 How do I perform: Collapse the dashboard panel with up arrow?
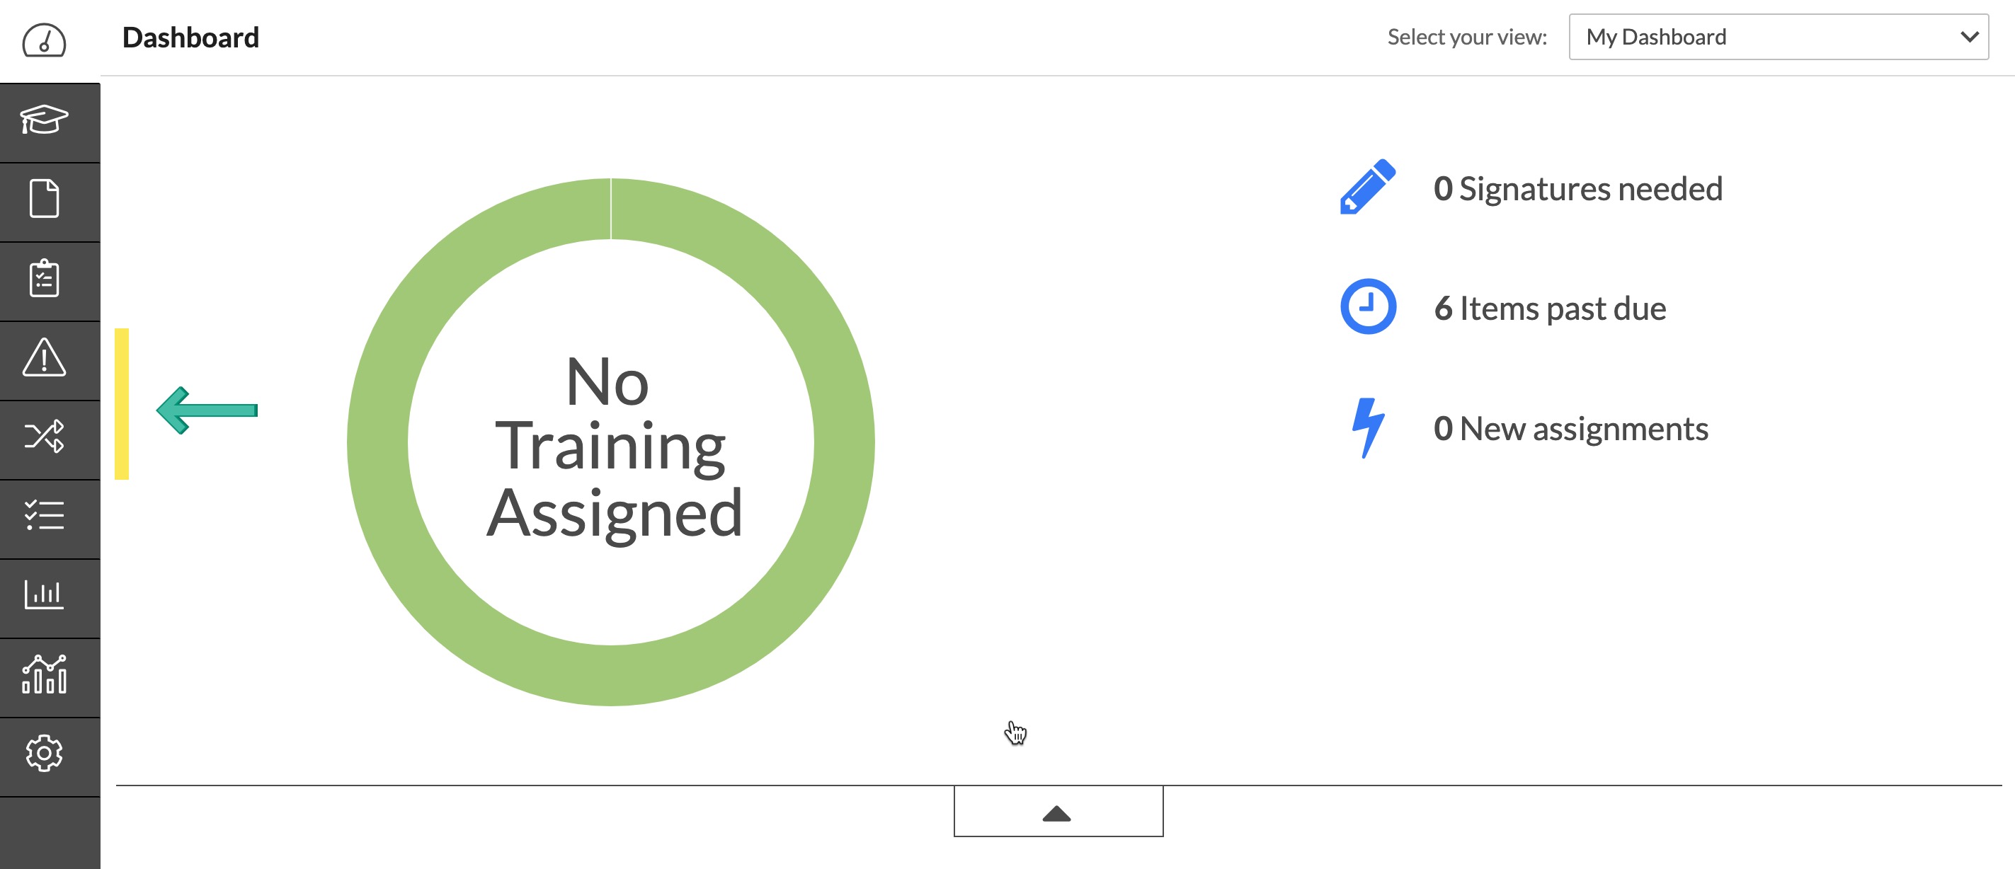tap(1058, 811)
